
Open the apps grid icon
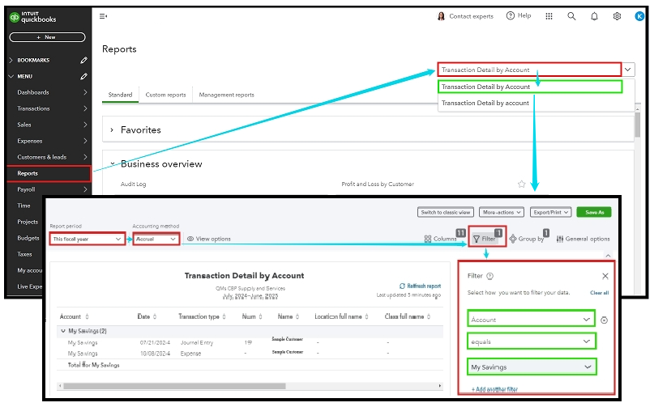[x=549, y=16]
